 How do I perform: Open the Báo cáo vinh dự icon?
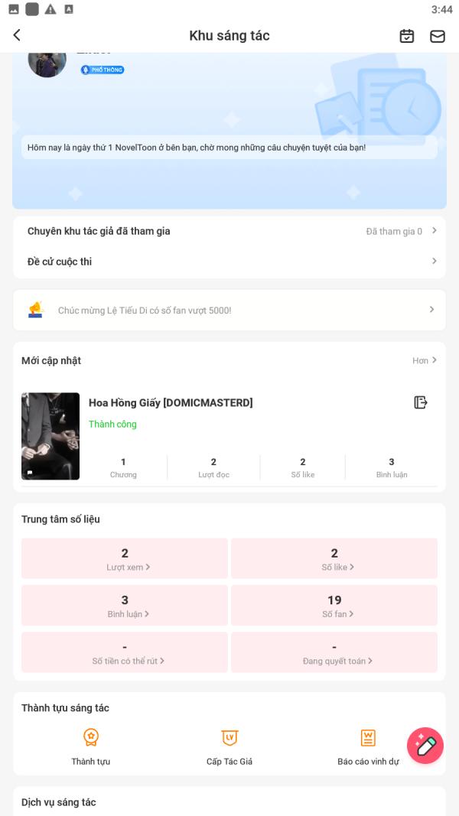368,737
